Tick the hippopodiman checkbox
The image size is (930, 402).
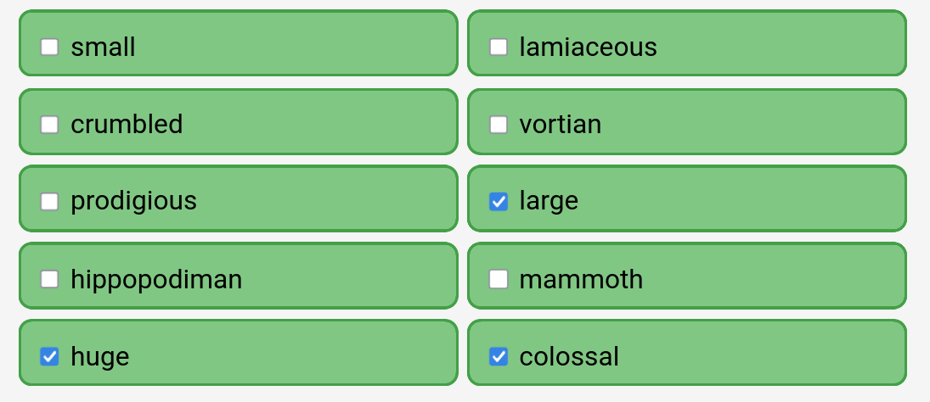(x=49, y=279)
